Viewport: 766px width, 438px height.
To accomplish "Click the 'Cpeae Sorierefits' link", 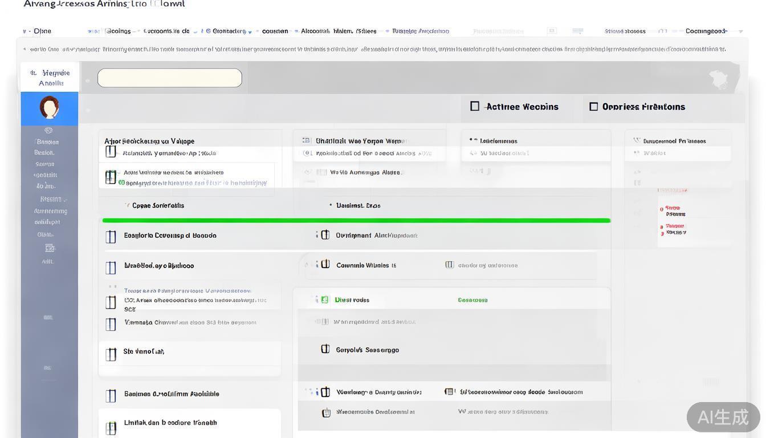I will tap(158, 205).
